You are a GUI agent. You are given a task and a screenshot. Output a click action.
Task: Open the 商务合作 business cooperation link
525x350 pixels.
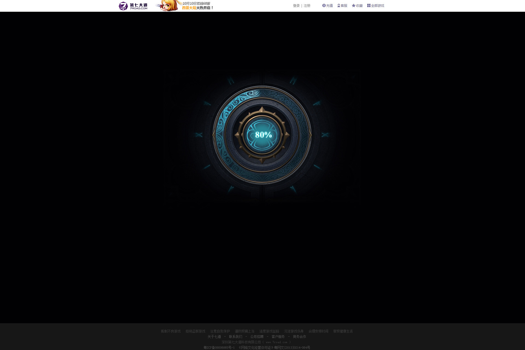300,337
